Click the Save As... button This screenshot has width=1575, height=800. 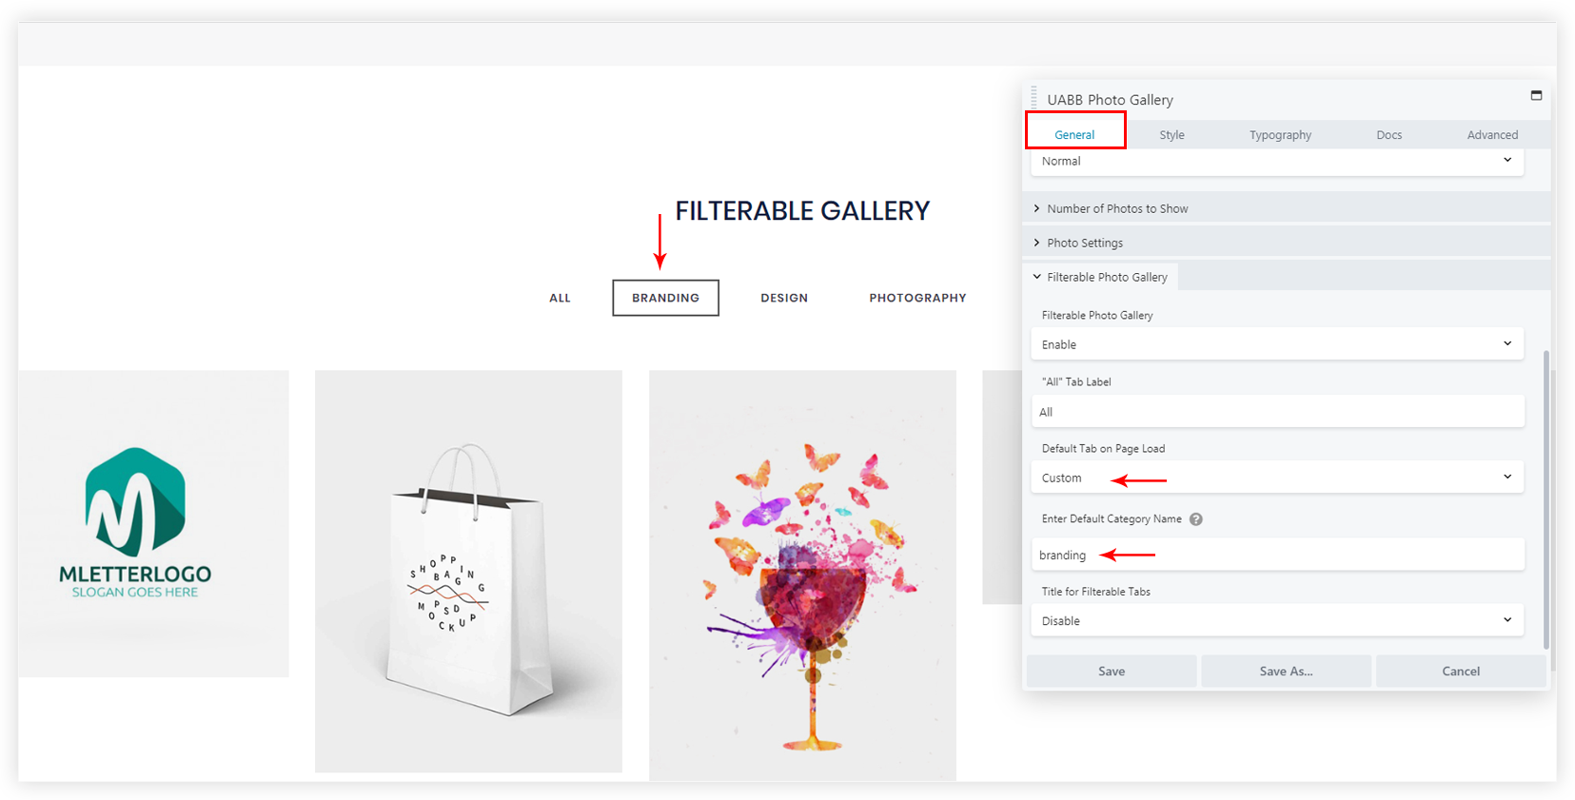point(1286,672)
